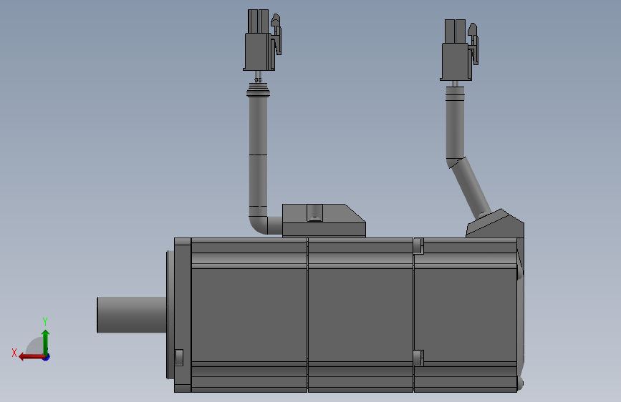The image size is (621, 402).
Task: Select the cable junction box on top of the motor
Action: [x=324, y=221]
